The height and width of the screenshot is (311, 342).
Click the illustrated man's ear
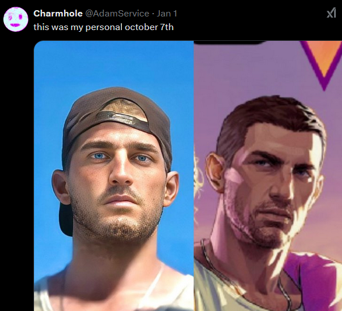[216, 171]
